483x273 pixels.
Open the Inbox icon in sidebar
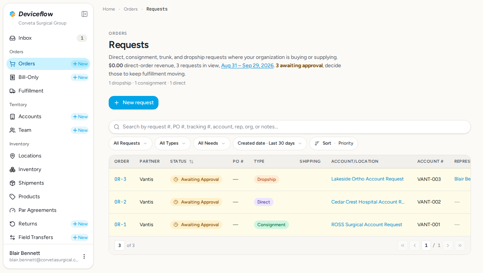click(12, 38)
